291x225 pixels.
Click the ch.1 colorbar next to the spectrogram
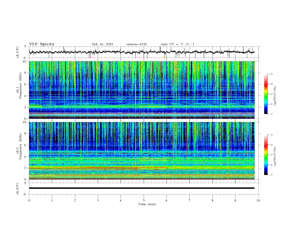[x=266, y=94]
